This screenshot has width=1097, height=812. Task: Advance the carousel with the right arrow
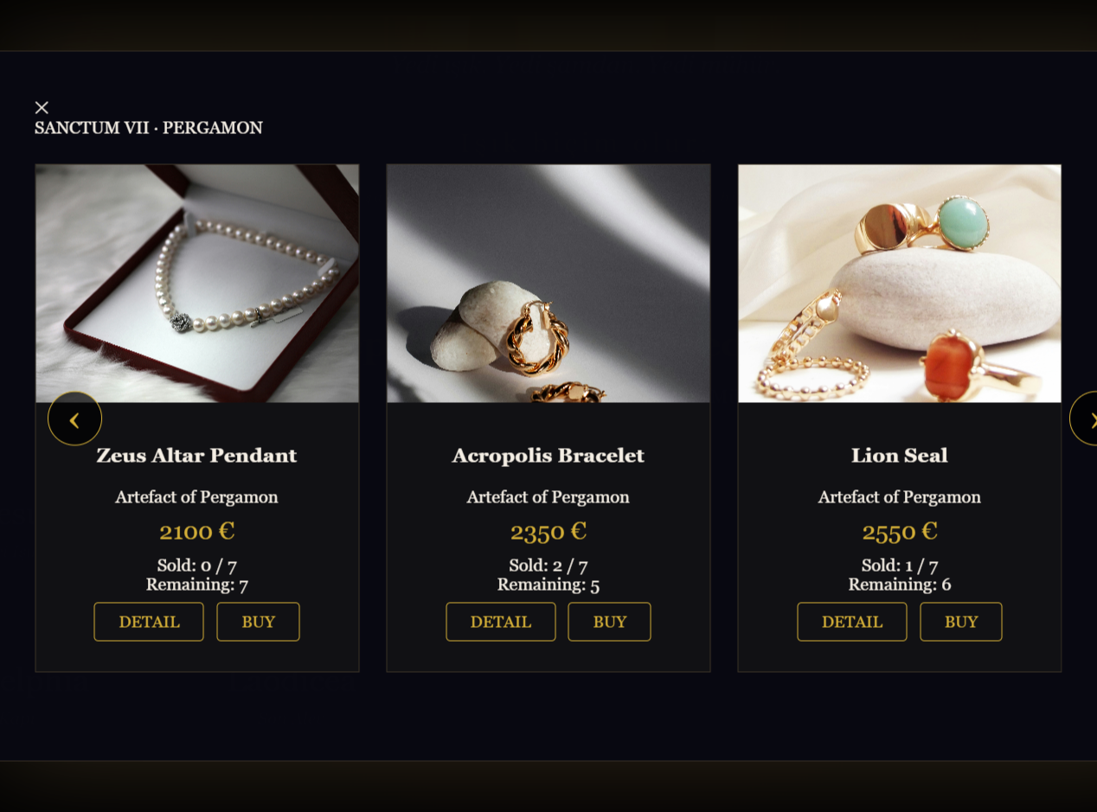pos(1084,419)
